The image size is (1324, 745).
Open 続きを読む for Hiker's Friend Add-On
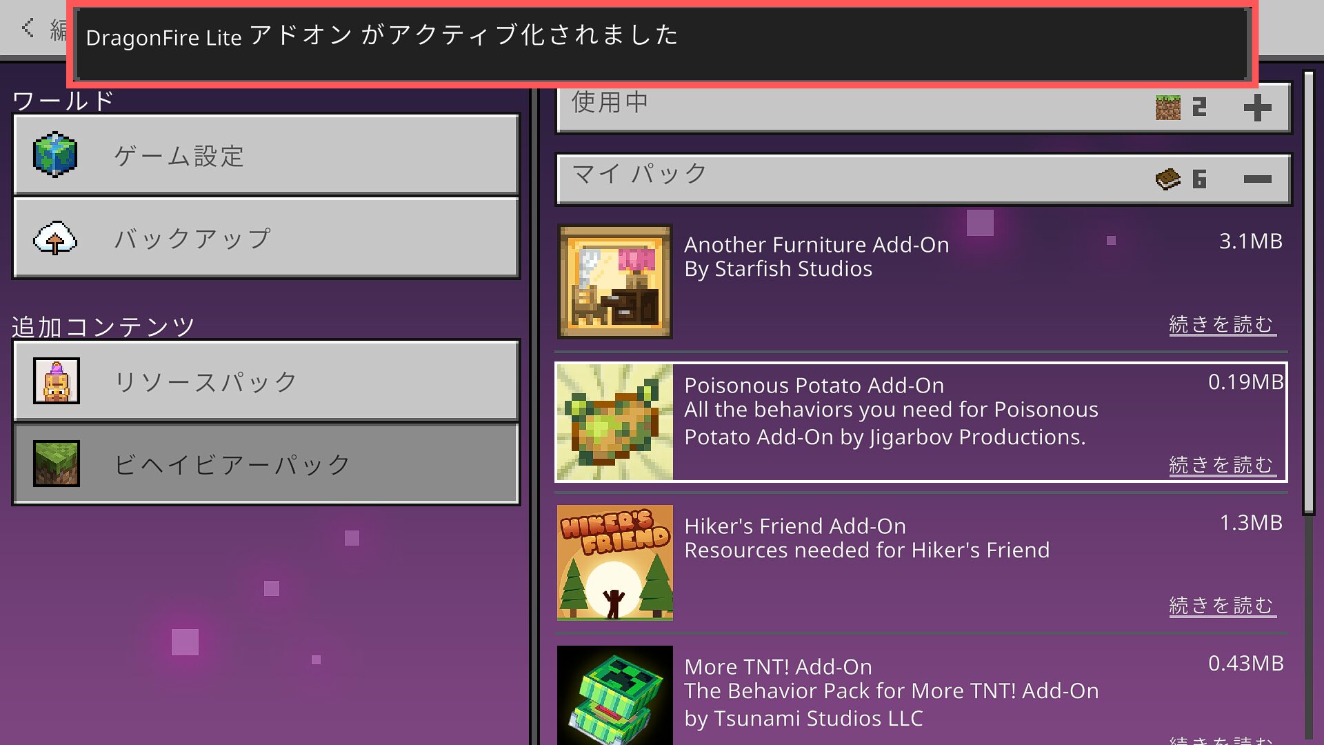[1222, 606]
